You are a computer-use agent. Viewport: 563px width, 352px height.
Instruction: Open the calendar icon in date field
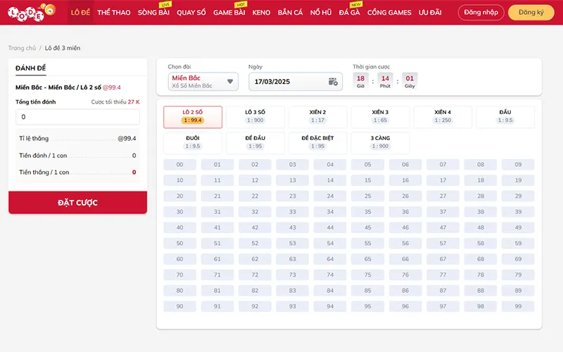[333, 82]
